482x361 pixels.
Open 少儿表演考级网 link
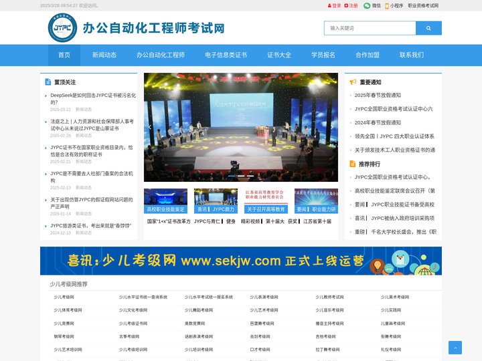pos(264,297)
